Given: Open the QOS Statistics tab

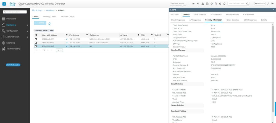Looking at the screenshot, I should (200, 15).
